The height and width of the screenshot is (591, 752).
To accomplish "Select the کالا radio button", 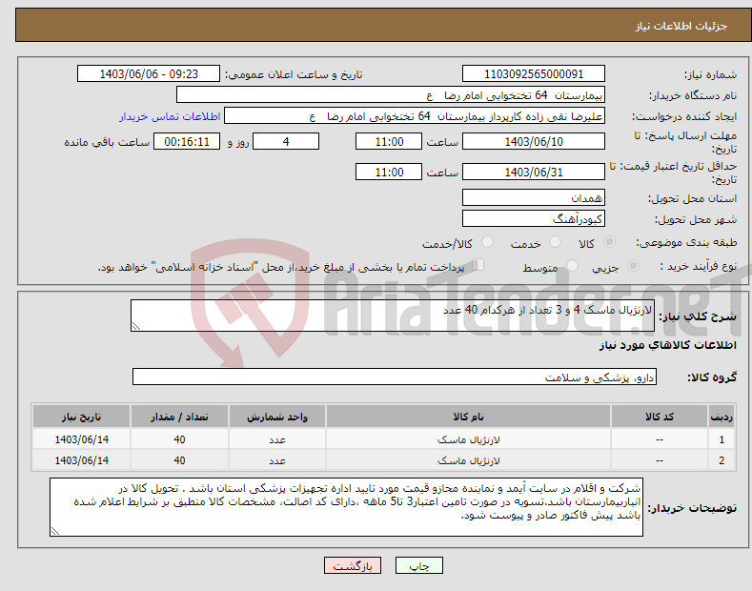I will [x=610, y=242].
